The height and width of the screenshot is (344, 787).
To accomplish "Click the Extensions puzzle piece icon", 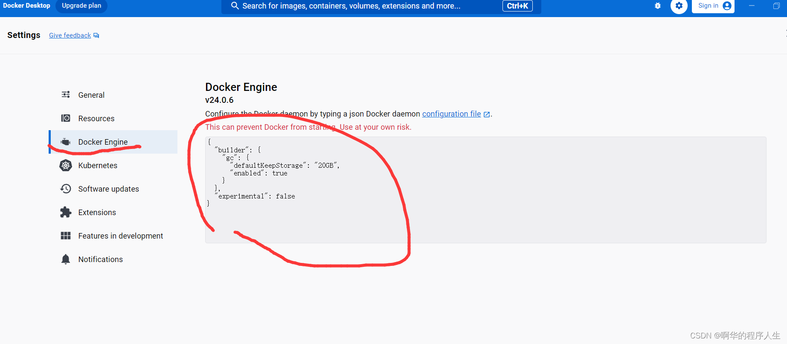I will pos(66,212).
